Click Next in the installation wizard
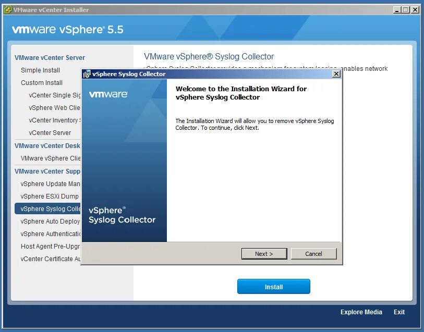424x332 pixels. point(264,254)
